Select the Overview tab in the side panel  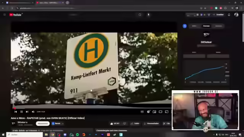(206, 26)
